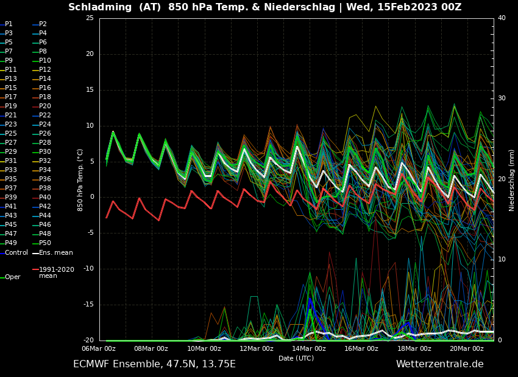Select the Niederschlag (mm) axis label
The height and width of the screenshot is (377, 518).
pos(512,180)
